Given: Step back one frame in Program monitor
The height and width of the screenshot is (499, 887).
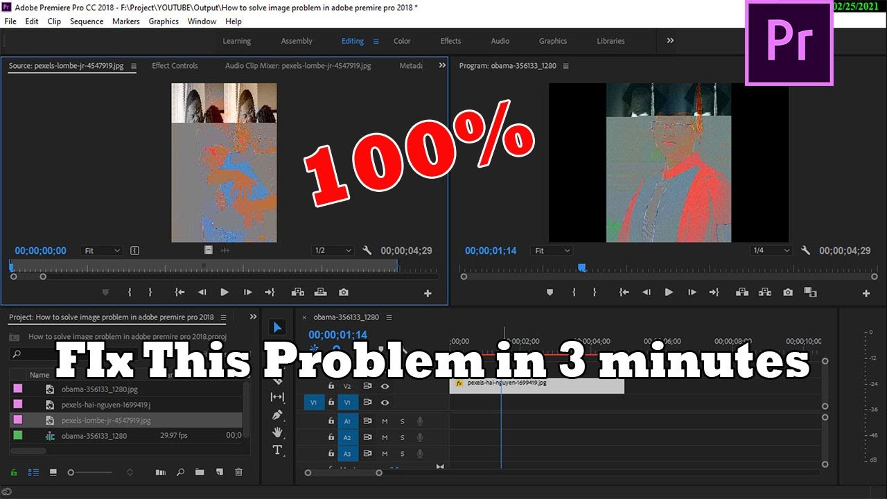Looking at the screenshot, I should tap(647, 292).
